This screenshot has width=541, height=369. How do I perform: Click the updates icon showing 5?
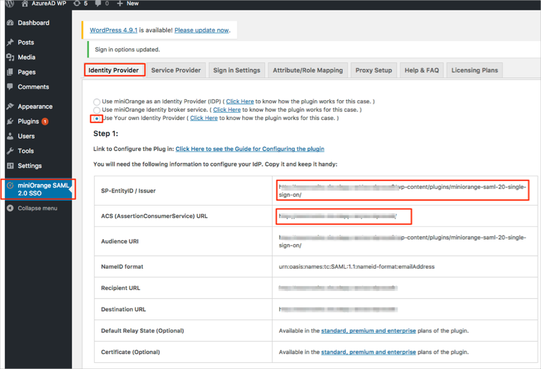click(x=77, y=4)
